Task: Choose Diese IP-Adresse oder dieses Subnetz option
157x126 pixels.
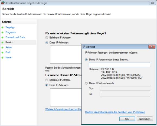Action: pyautogui.click(x=86, y=60)
